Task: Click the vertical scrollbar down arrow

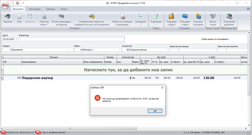Action: (x=249, y=125)
